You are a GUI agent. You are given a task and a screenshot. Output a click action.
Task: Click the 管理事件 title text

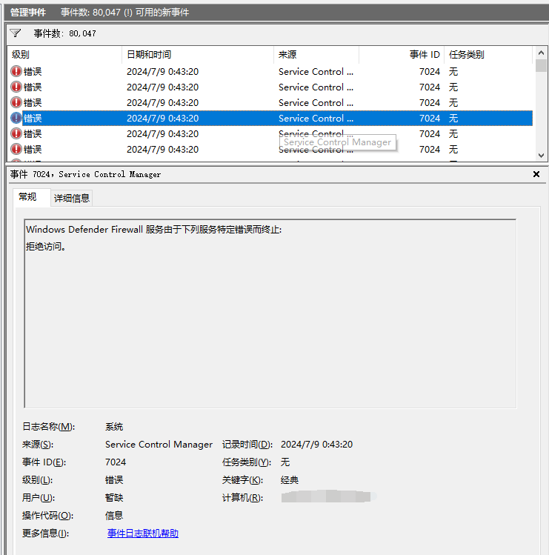(28, 13)
